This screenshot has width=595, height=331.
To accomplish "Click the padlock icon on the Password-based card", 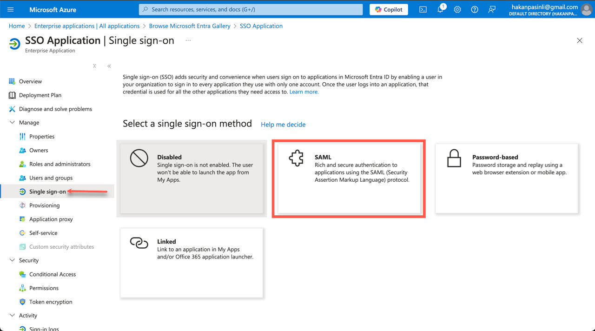I will [454, 158].
